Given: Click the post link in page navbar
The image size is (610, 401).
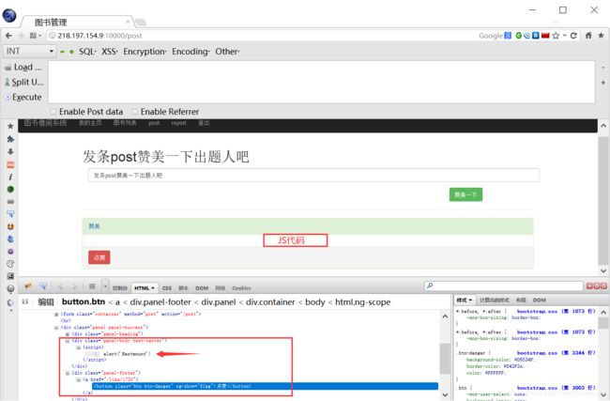Looking at the screenshot, I should (154, 123).
